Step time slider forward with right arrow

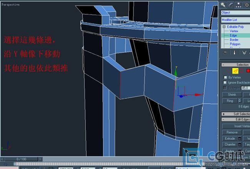coord(40,159)
